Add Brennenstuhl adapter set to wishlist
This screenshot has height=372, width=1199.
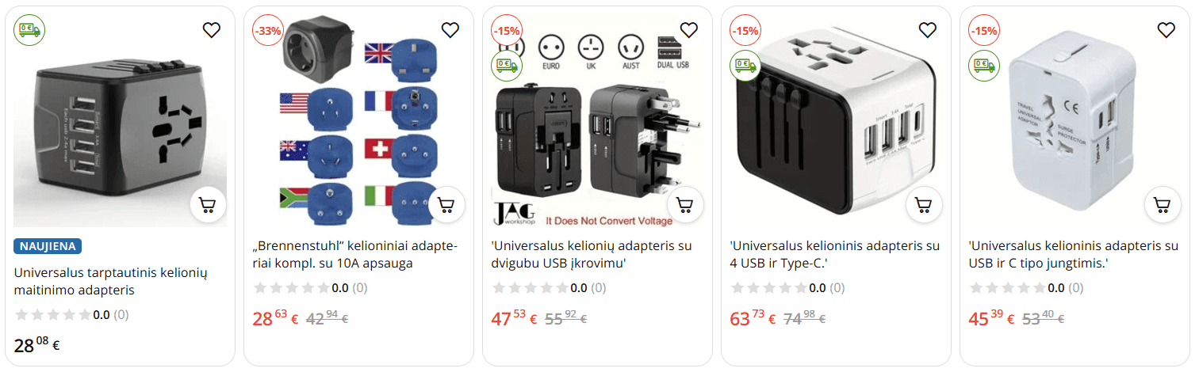[x=450, y=30]
